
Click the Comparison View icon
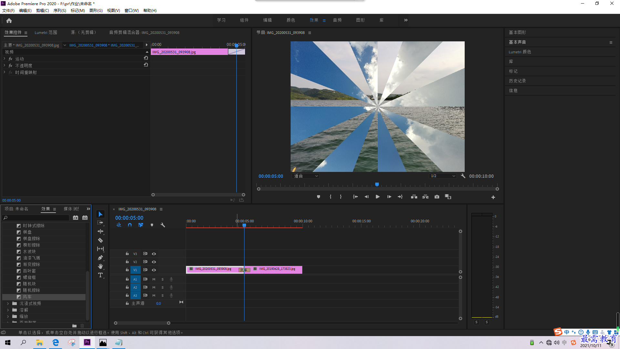tap(448, 197)
